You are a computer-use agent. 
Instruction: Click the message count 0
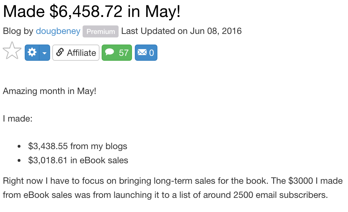(151, 53)
